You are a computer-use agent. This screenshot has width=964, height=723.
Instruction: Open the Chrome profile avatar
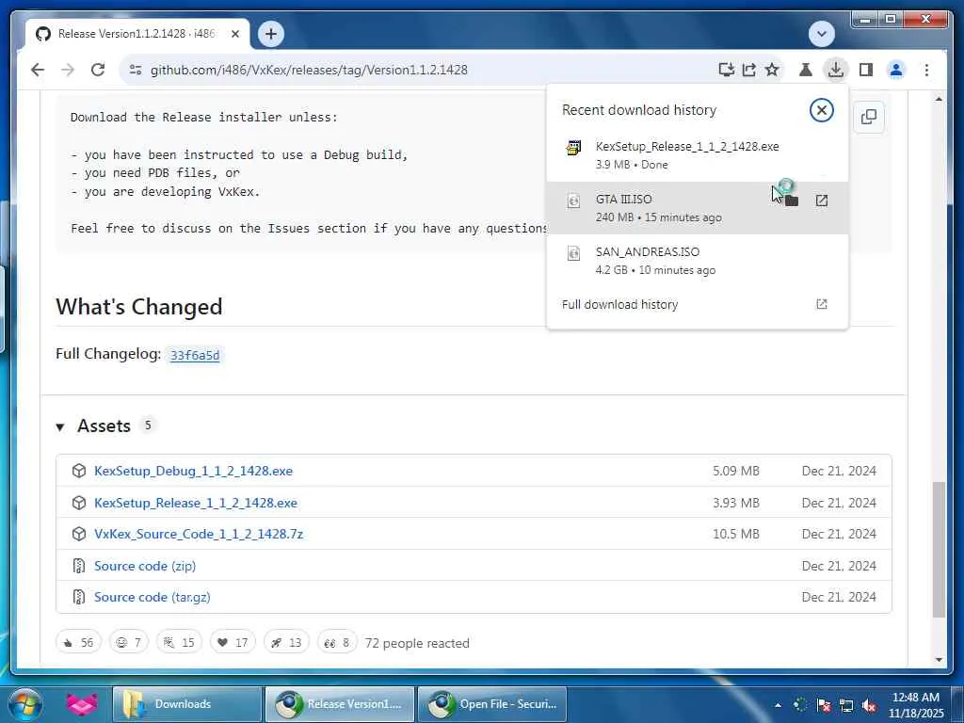[x=896, y=70]
